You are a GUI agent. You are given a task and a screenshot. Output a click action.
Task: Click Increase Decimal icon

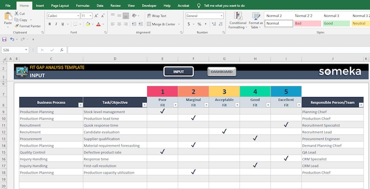tap(214, 24)
